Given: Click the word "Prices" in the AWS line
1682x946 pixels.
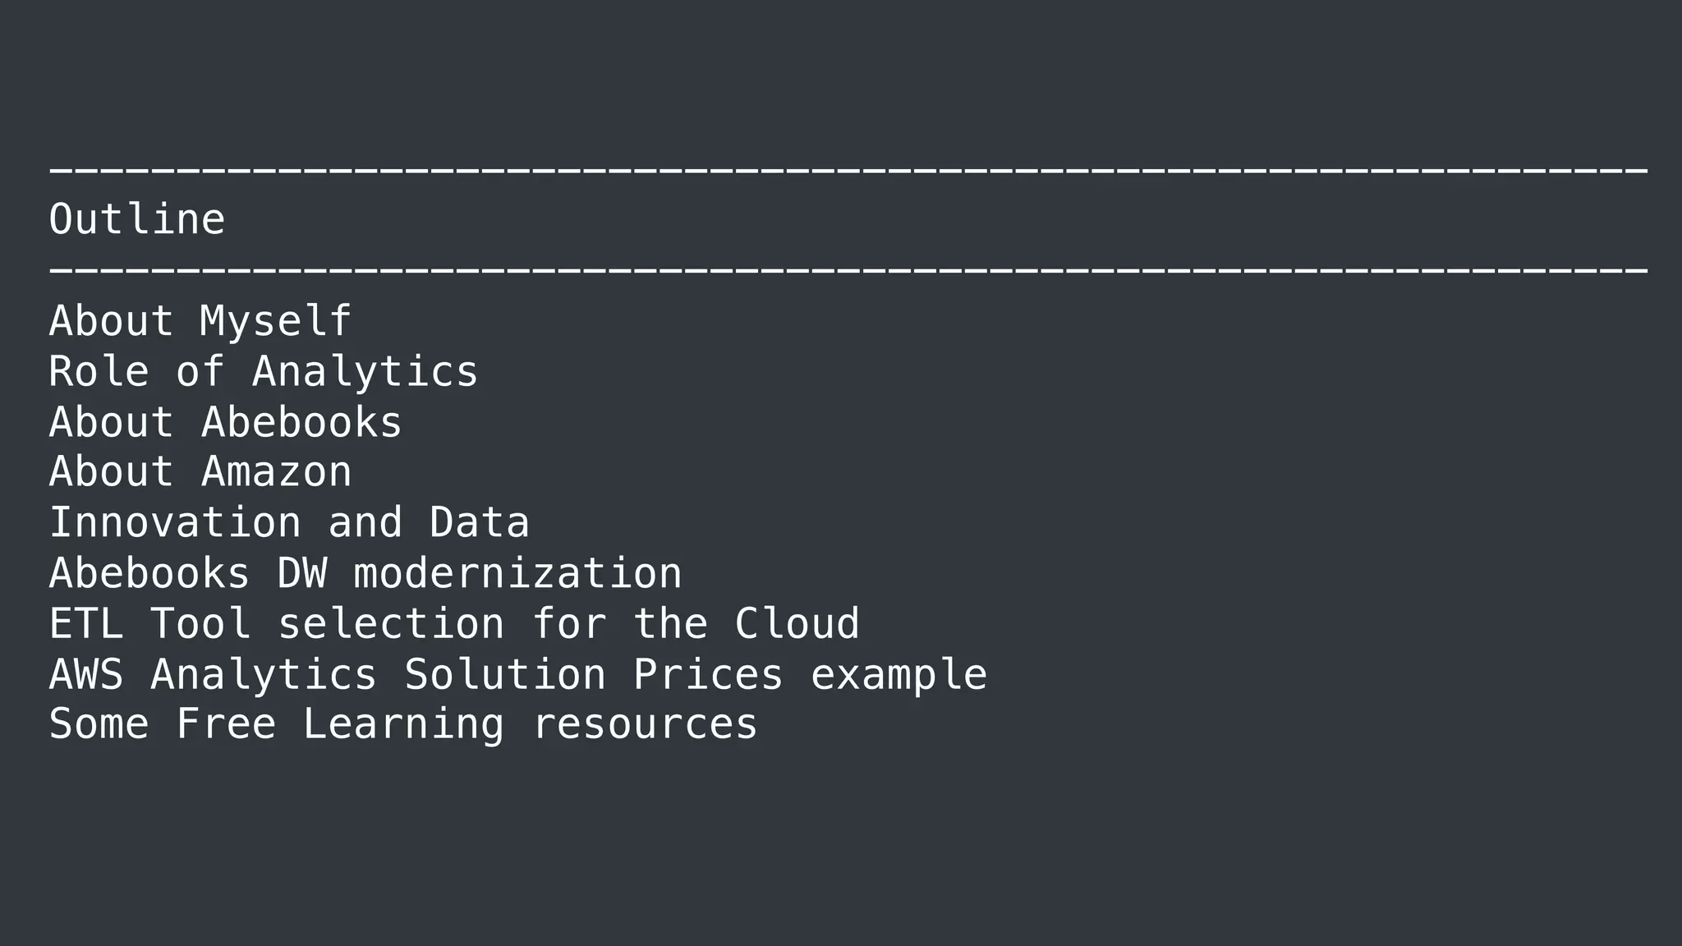Looking at the screenshot, I should (708, 675).
